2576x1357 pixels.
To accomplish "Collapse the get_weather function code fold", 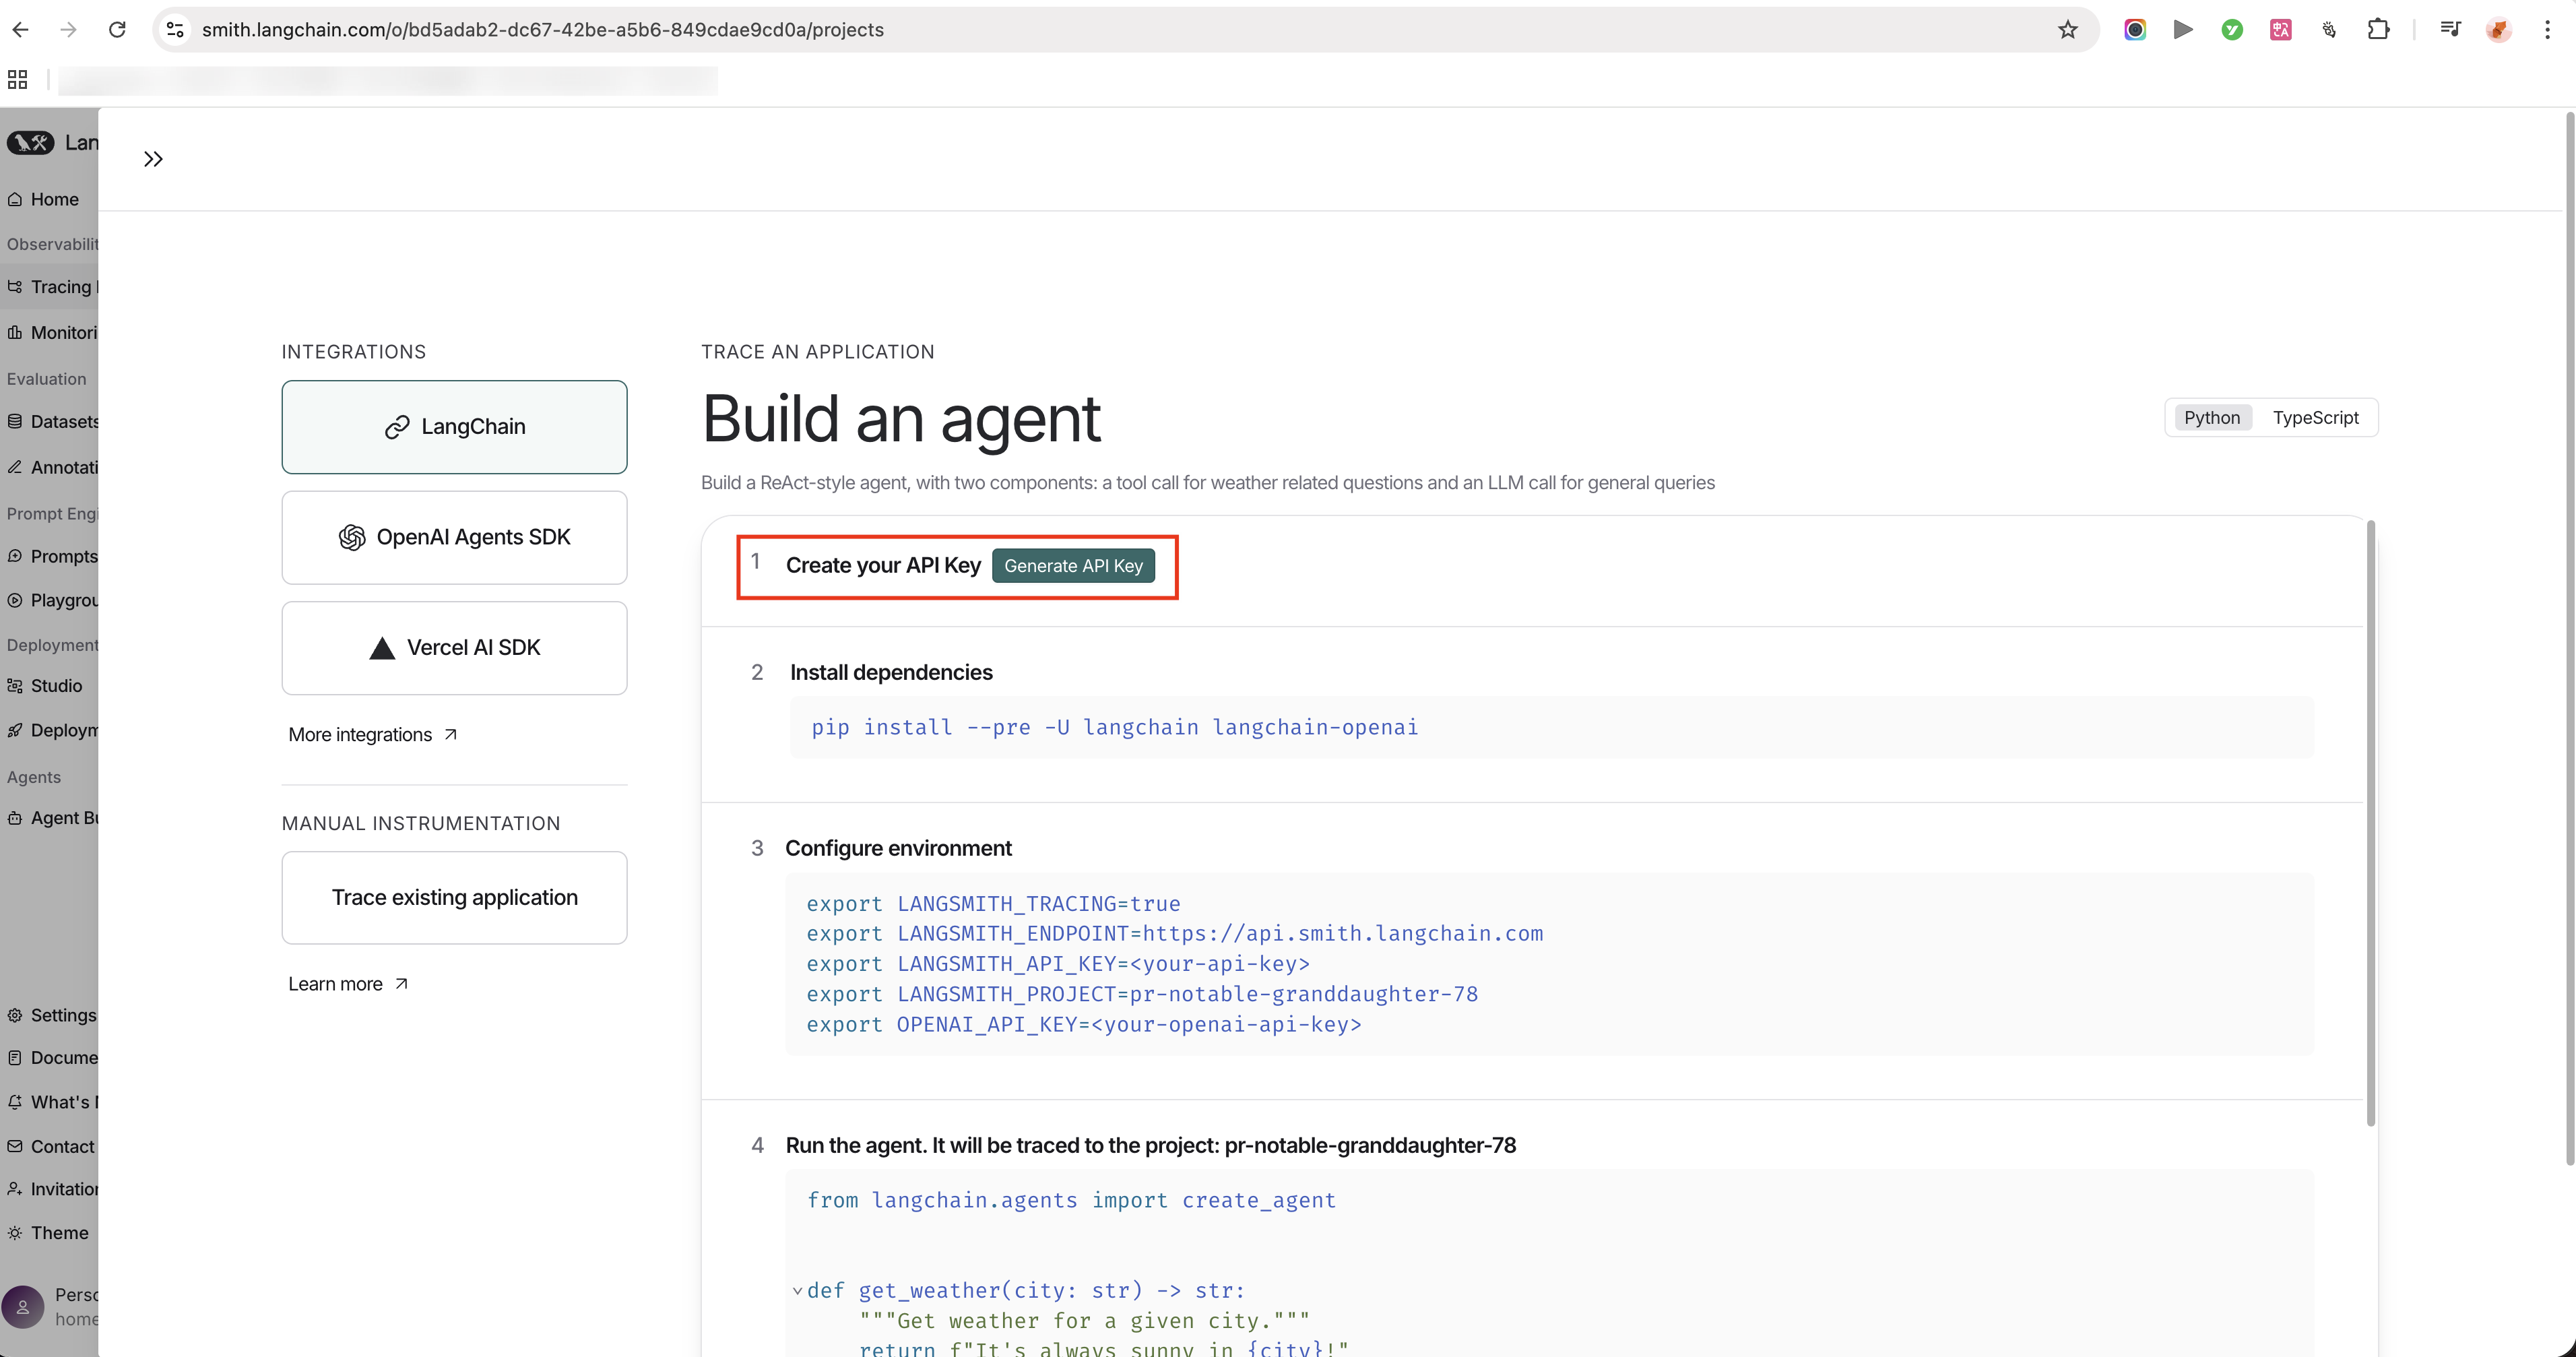I will pos(797,1291).
